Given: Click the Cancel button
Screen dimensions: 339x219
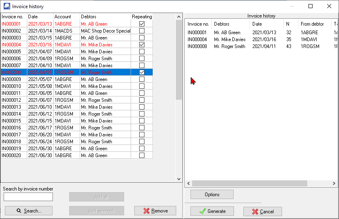Looking at the screenshot, I should pyautogui.click(x=262, y=212).
